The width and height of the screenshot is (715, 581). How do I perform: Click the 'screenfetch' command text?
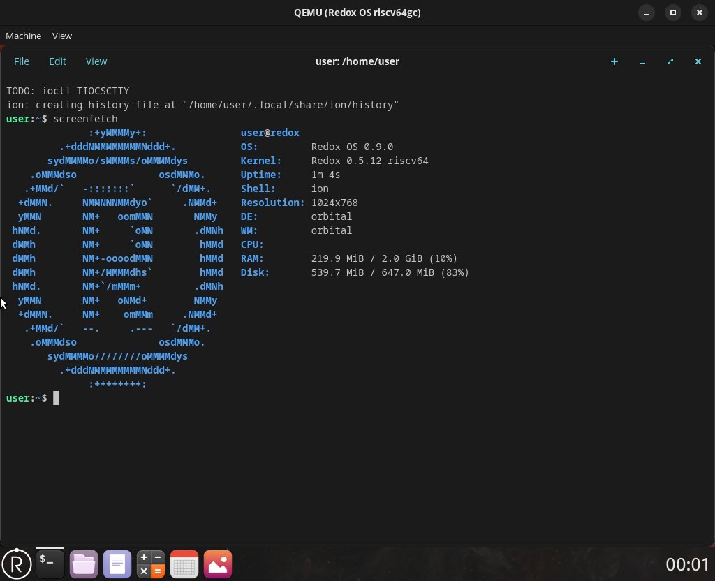86,119
